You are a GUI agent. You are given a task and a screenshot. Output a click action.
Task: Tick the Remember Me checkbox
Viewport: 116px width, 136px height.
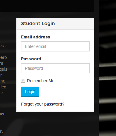[x=23, y=81]
